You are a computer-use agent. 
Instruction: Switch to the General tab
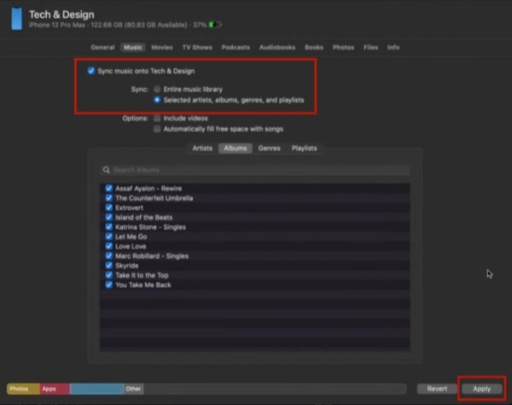pyautogui.click(x=102, y=47)
